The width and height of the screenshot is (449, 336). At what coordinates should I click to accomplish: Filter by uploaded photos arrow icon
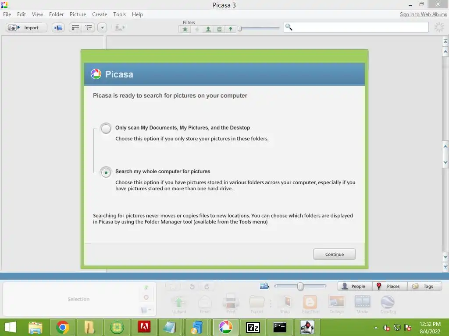click(197, 29)
